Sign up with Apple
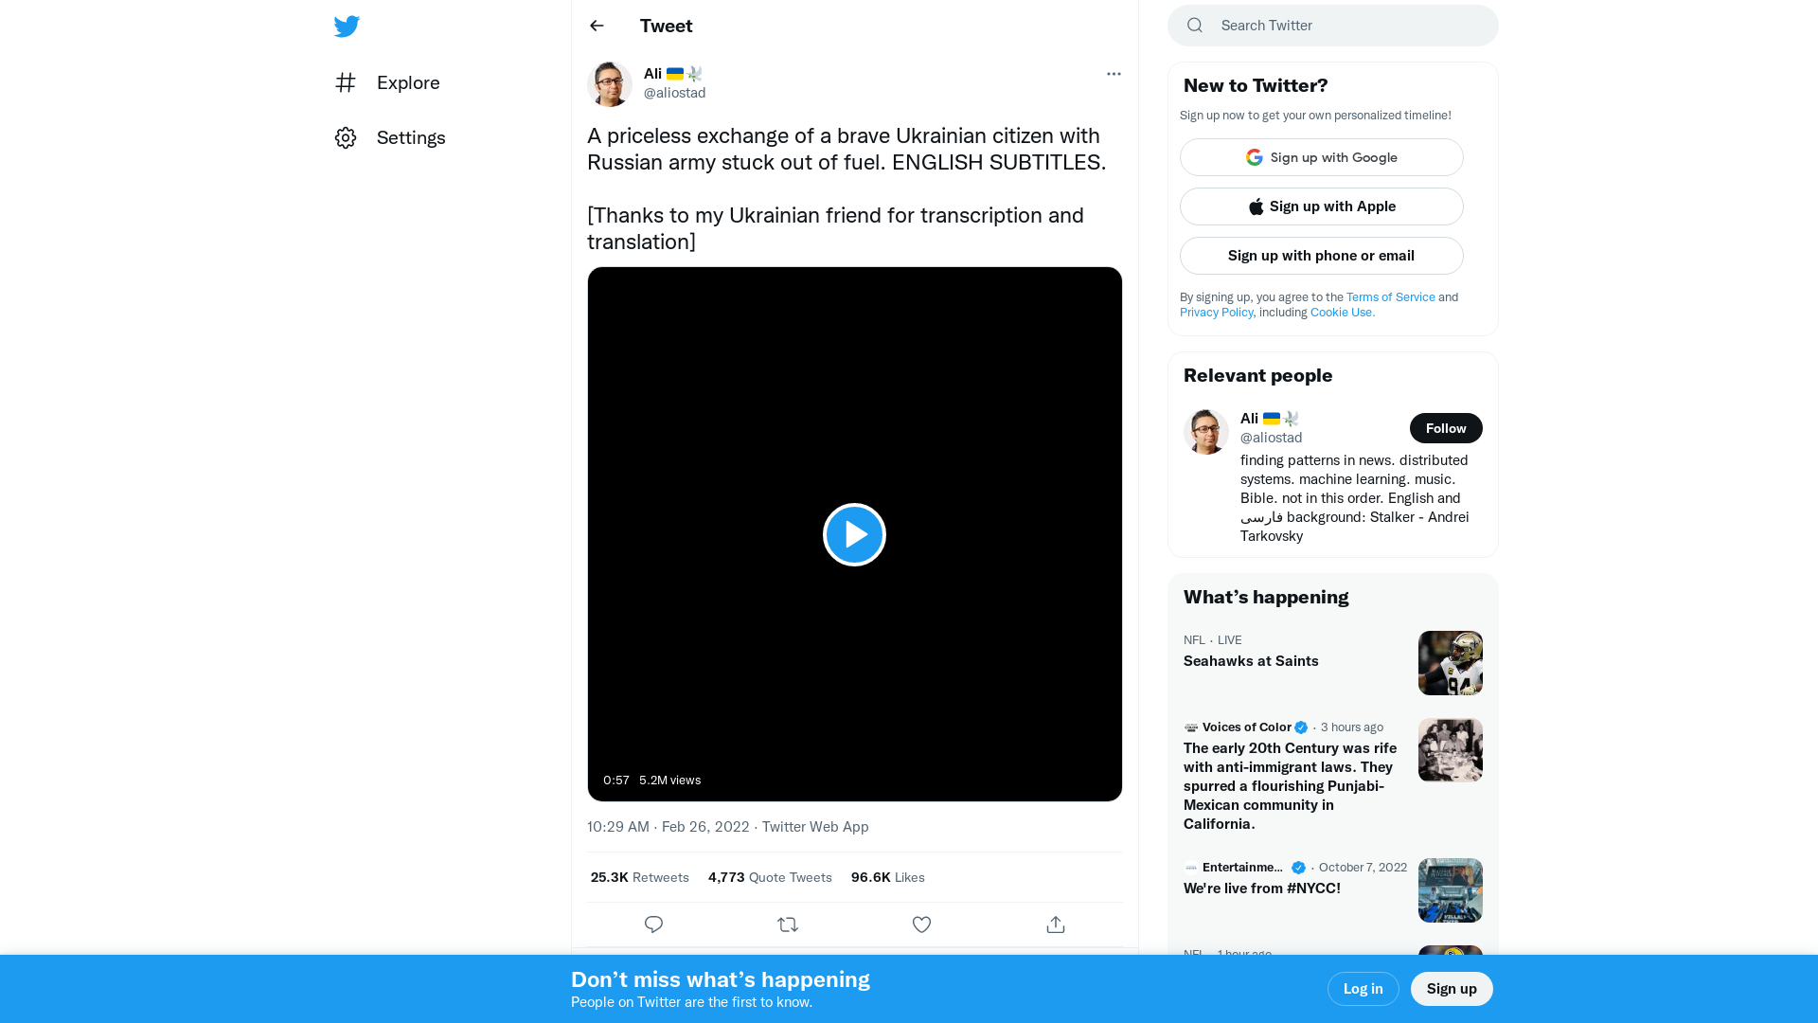1818x1023 pixels. tap(1322, 206)
